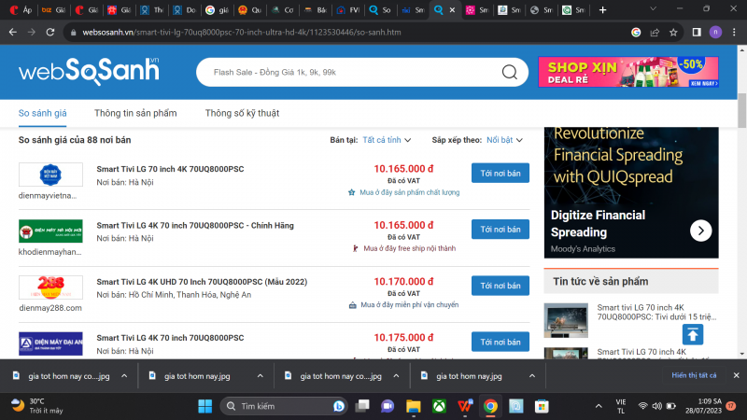
Task: Open the Xbox app from the taskbar
Action: (439, 406)
